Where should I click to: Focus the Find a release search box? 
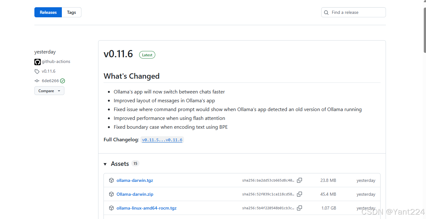coord(353,12)
